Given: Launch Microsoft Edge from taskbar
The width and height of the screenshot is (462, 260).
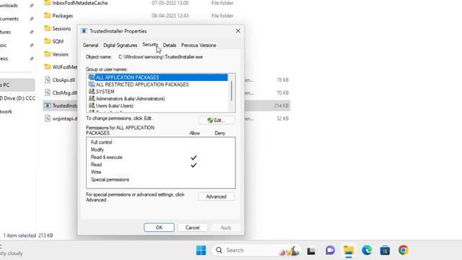Looking at the screenshot, I should pos(367,251).
